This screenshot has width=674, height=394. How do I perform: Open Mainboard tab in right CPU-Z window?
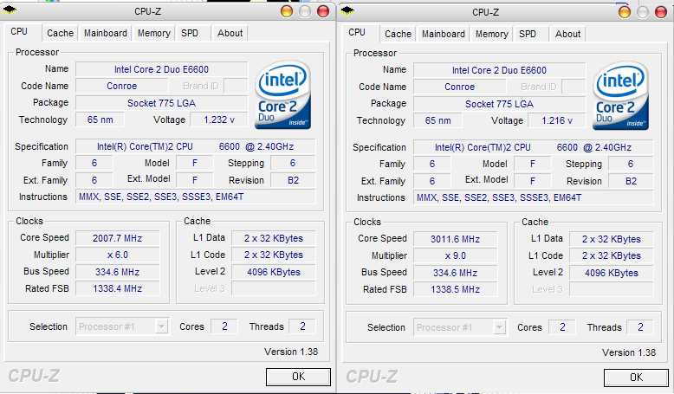(x=444, y=34)
